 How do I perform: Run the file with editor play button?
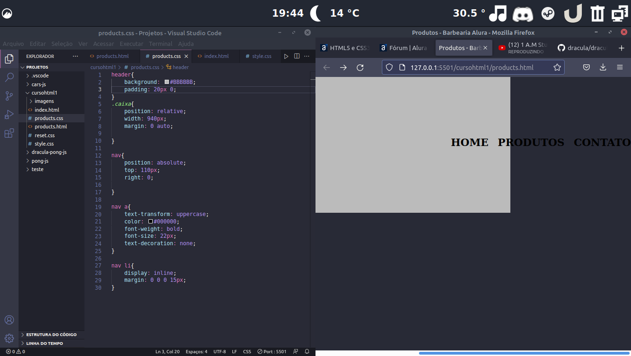286,56
